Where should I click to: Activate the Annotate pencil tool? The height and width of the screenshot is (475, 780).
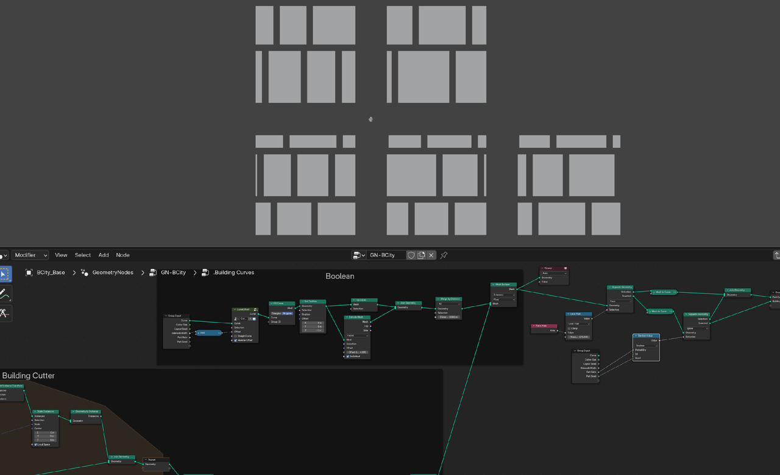pos(5,294)
